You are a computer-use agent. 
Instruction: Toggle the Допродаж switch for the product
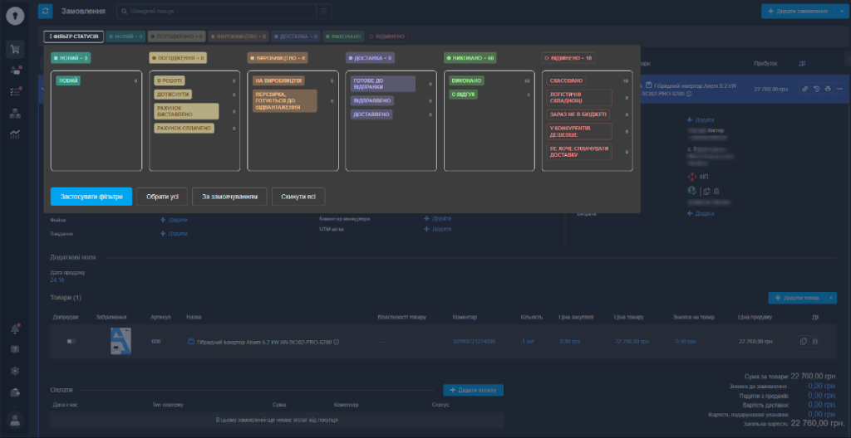click(x=71, y=341)
